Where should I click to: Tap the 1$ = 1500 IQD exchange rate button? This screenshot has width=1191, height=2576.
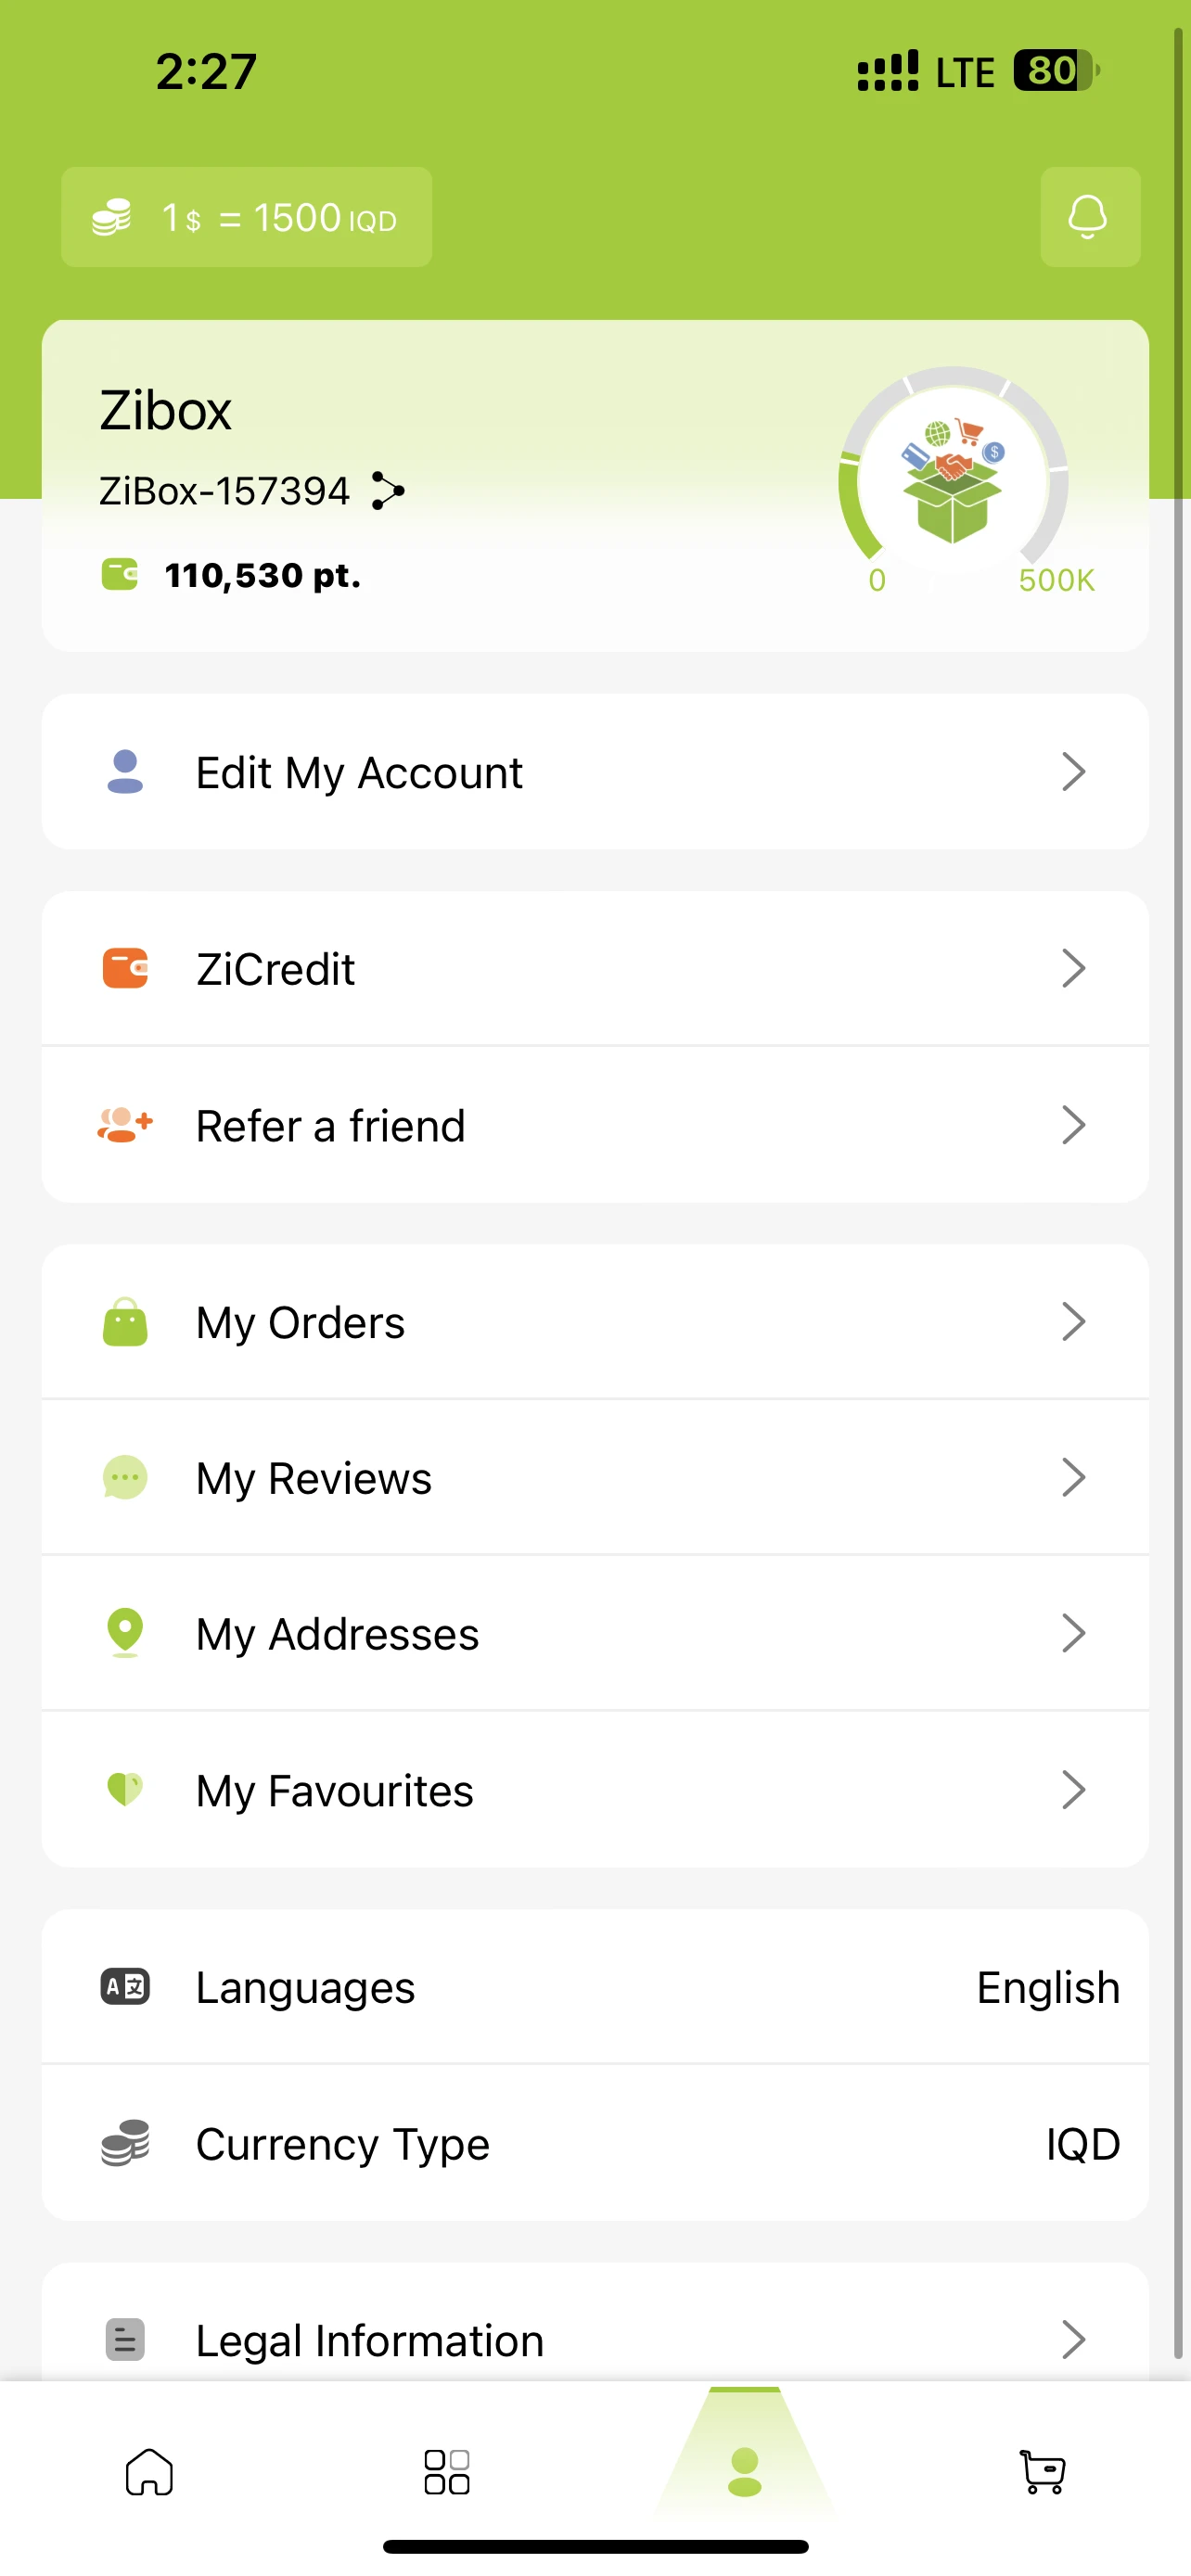coord(246,217)
